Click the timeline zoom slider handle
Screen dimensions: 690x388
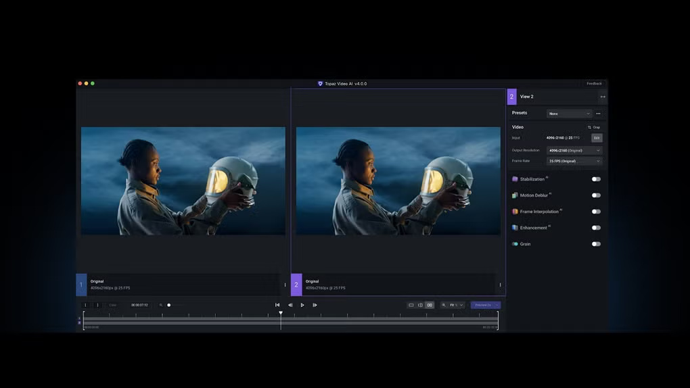pos(169,305)
